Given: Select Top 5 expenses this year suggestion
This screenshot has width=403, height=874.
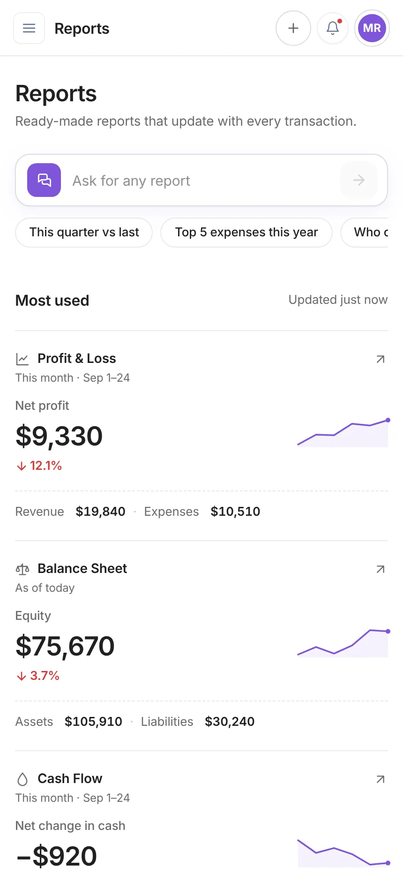Looking at the screenshot, I should 246,233.
